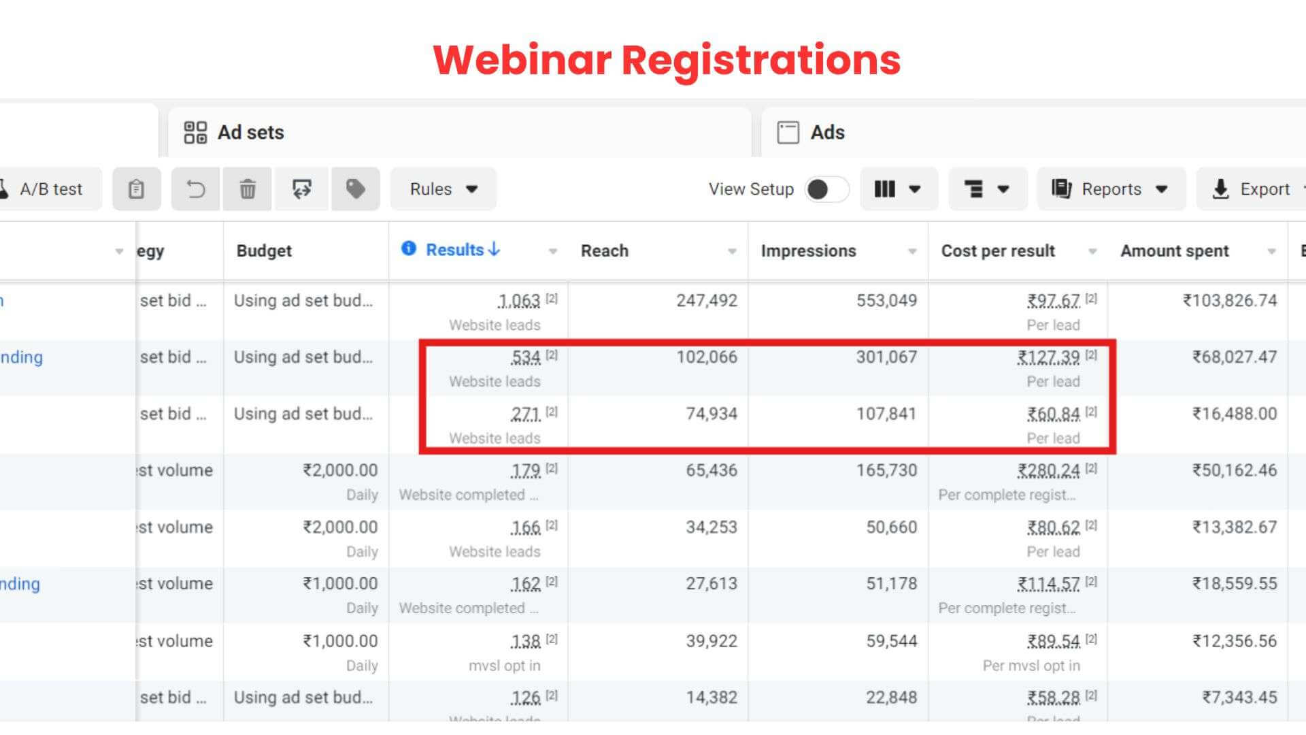Open the Cost per result column dropdown
The image size is (1306, 735).
1092,251
